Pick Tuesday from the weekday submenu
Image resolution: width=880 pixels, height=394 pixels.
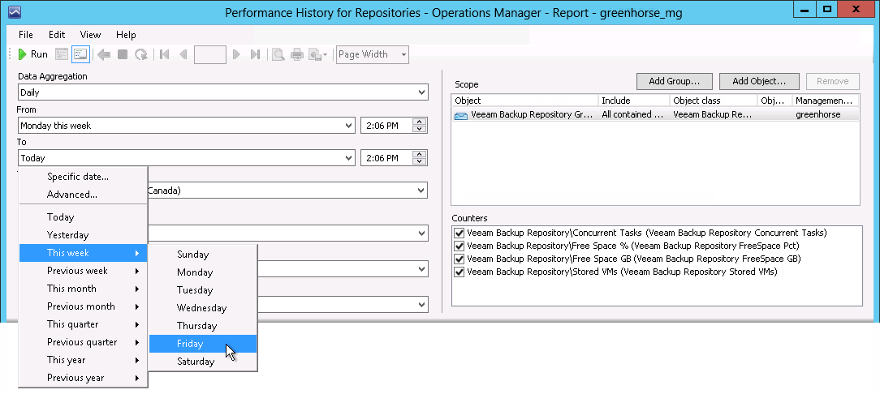(203, 290)
